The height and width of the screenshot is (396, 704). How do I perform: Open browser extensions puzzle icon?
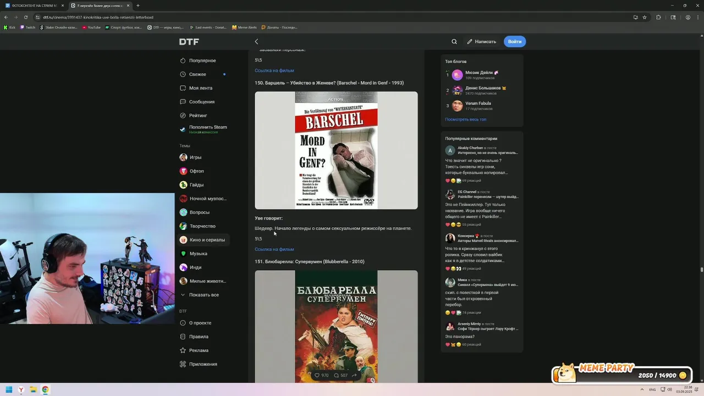point(658,17)
